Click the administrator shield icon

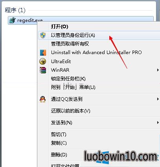[43, 35]
